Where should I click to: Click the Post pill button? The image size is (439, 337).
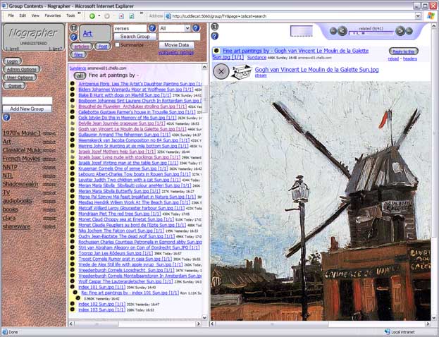click(103, 47)
